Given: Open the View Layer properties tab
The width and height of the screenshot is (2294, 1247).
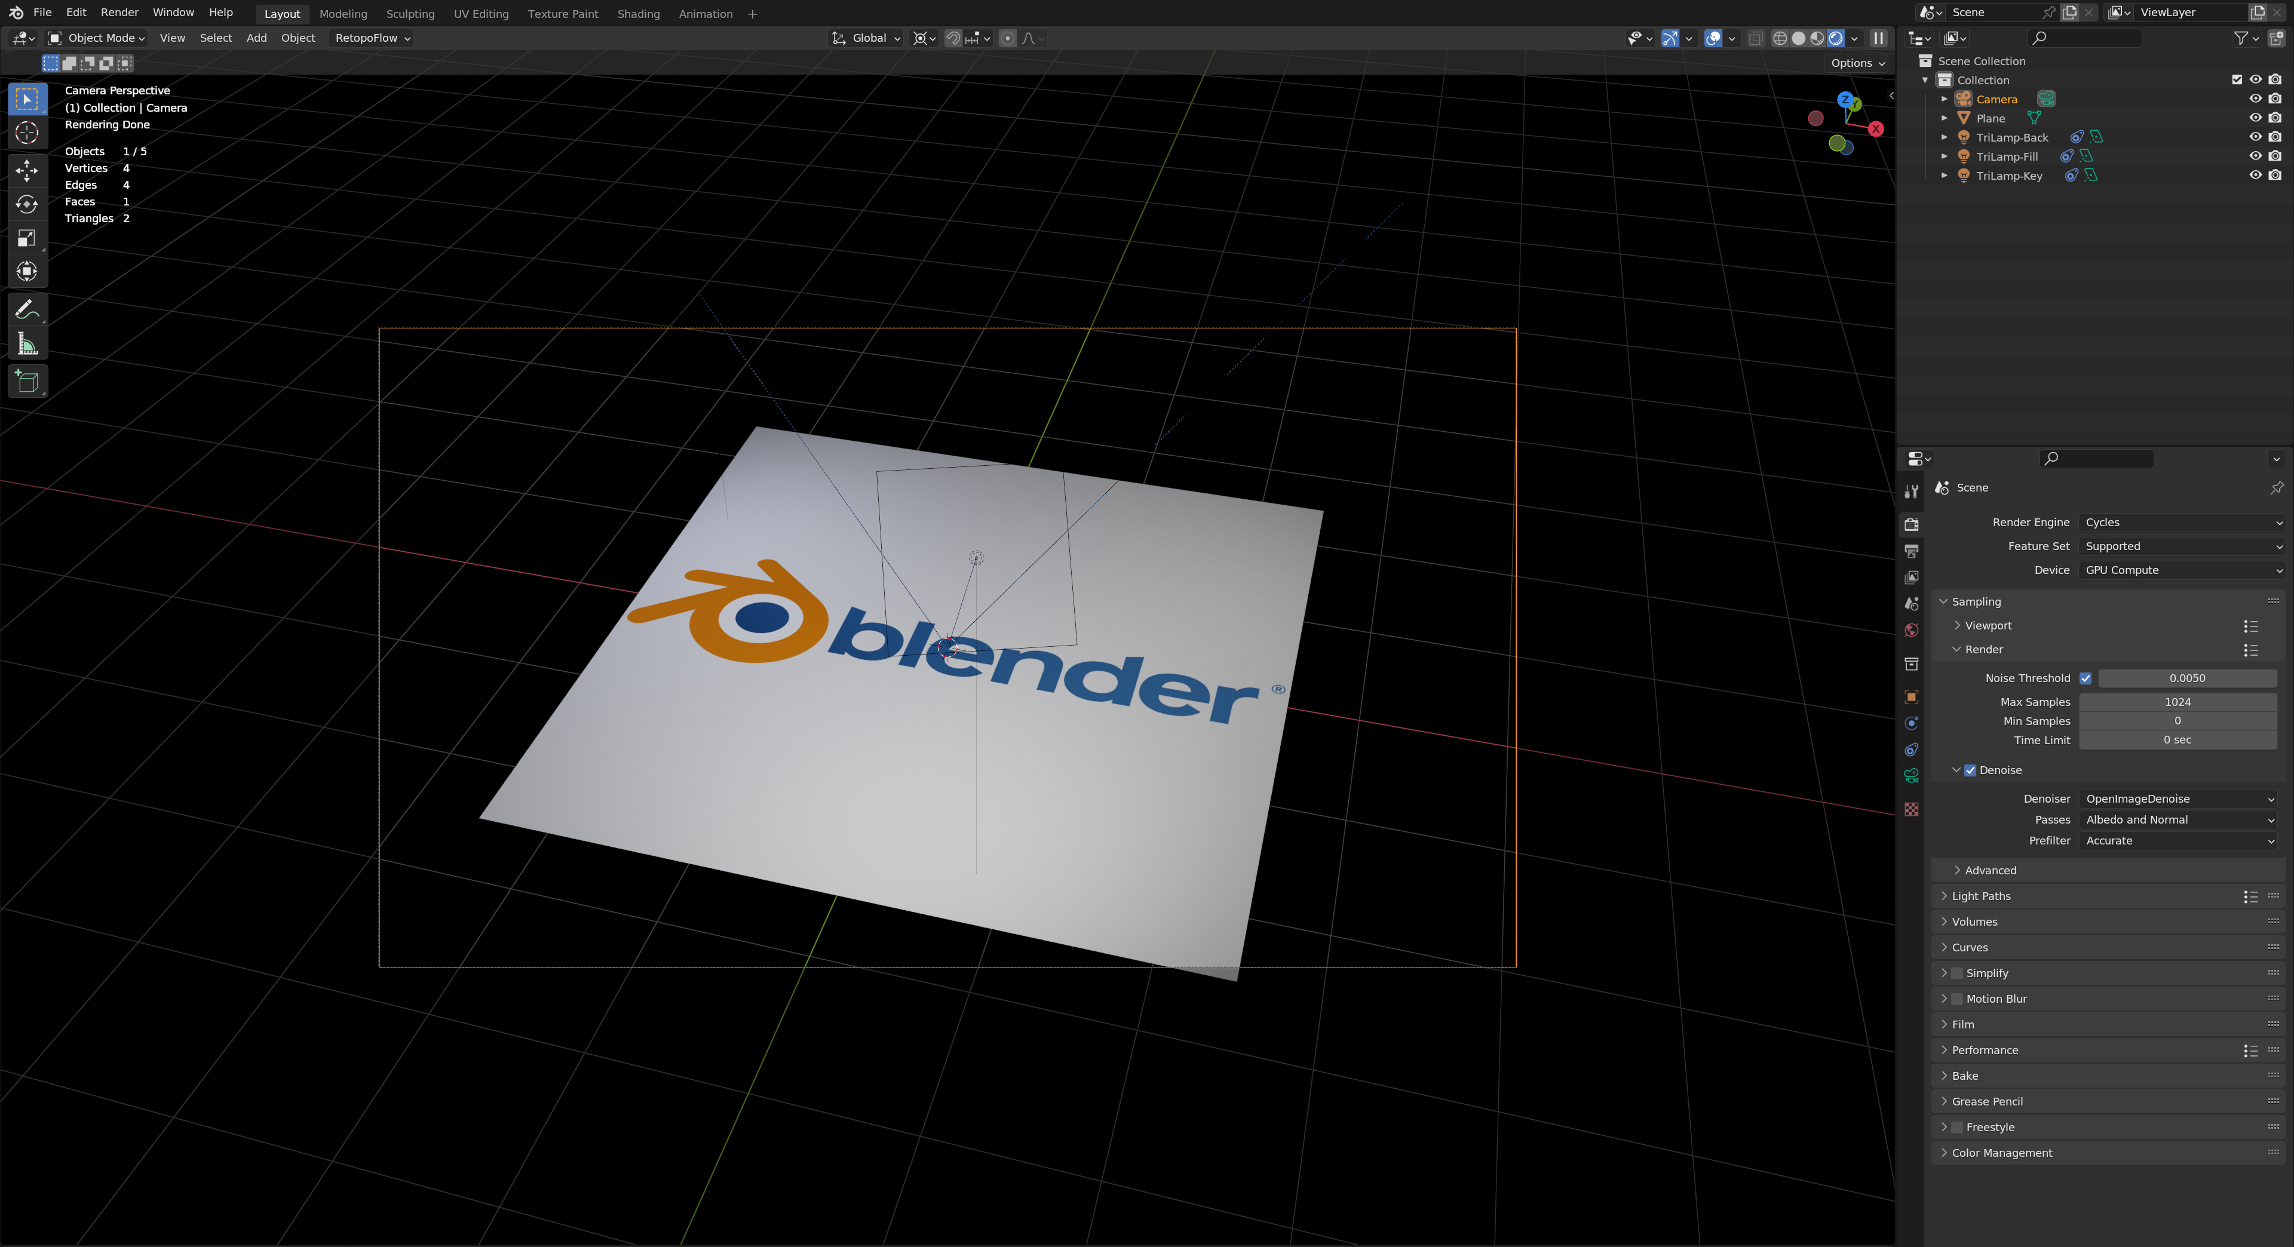Looking at the screenshot, I should pyautogui.click(x=1911, y=578).
